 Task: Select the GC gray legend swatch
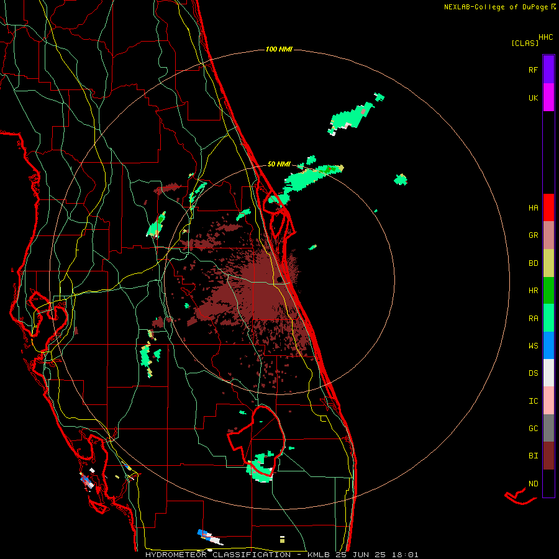coord(548,428)
